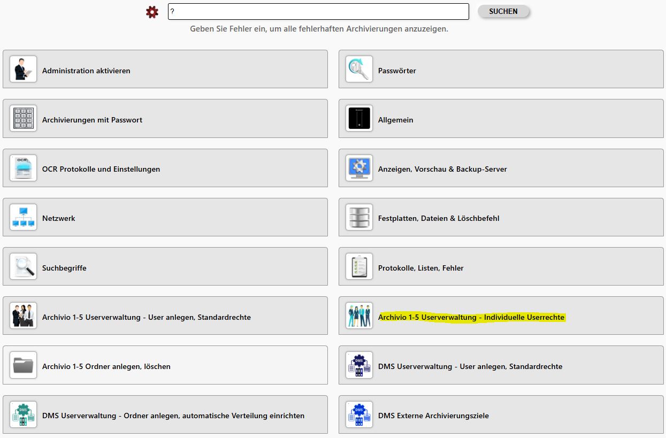Open DMS Userverwaltung User anlegen, Standardrechte
Viewport: 666px width, 438px height.
tap(470, 366)
